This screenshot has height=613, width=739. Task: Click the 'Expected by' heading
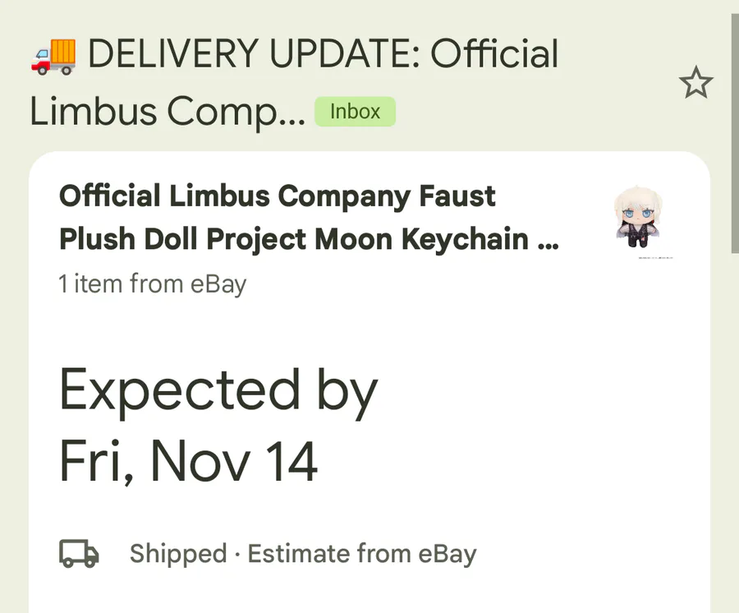point(218,390)
